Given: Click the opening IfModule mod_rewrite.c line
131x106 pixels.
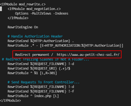Looking at the screenshot, I should [x=23, y=4].
